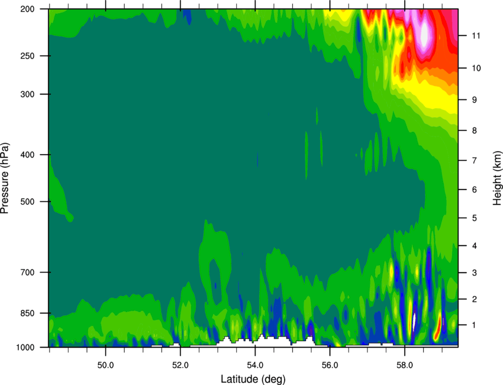Click the red-orange streak near 59 degrees latitude
The height and width of the screenshot is (385, 503).
[438, 327]
